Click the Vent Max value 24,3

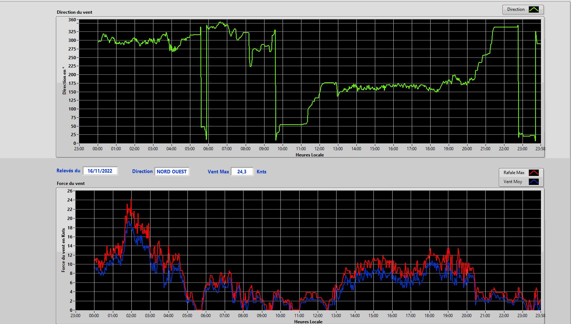pyautogui.click(x=242, y=172)
